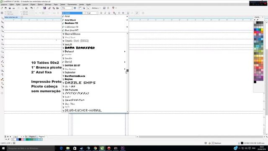Image resolution: width=268 pixels, height=151 pixels.
Task: Create a new document from toolbar
Action: [x=2, y=8]
